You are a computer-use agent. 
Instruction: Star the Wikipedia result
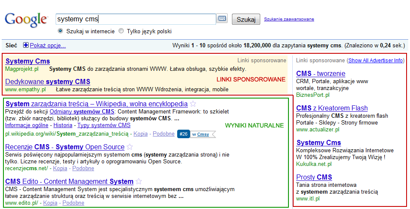pos(193,104)
